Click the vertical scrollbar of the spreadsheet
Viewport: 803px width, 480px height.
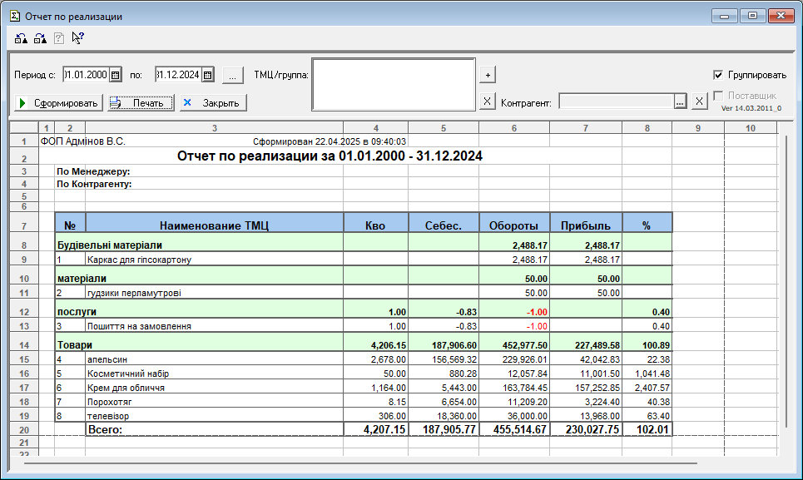click(786, 281)
